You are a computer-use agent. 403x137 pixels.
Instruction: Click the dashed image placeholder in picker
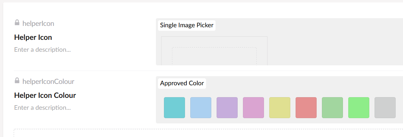pos(214,56)
